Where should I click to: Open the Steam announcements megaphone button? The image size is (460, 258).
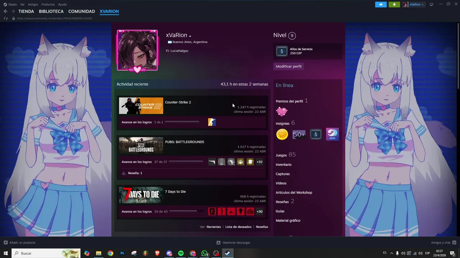[381, 4]
